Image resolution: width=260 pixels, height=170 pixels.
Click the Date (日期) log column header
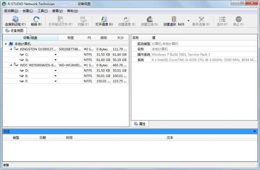(43, 138)
